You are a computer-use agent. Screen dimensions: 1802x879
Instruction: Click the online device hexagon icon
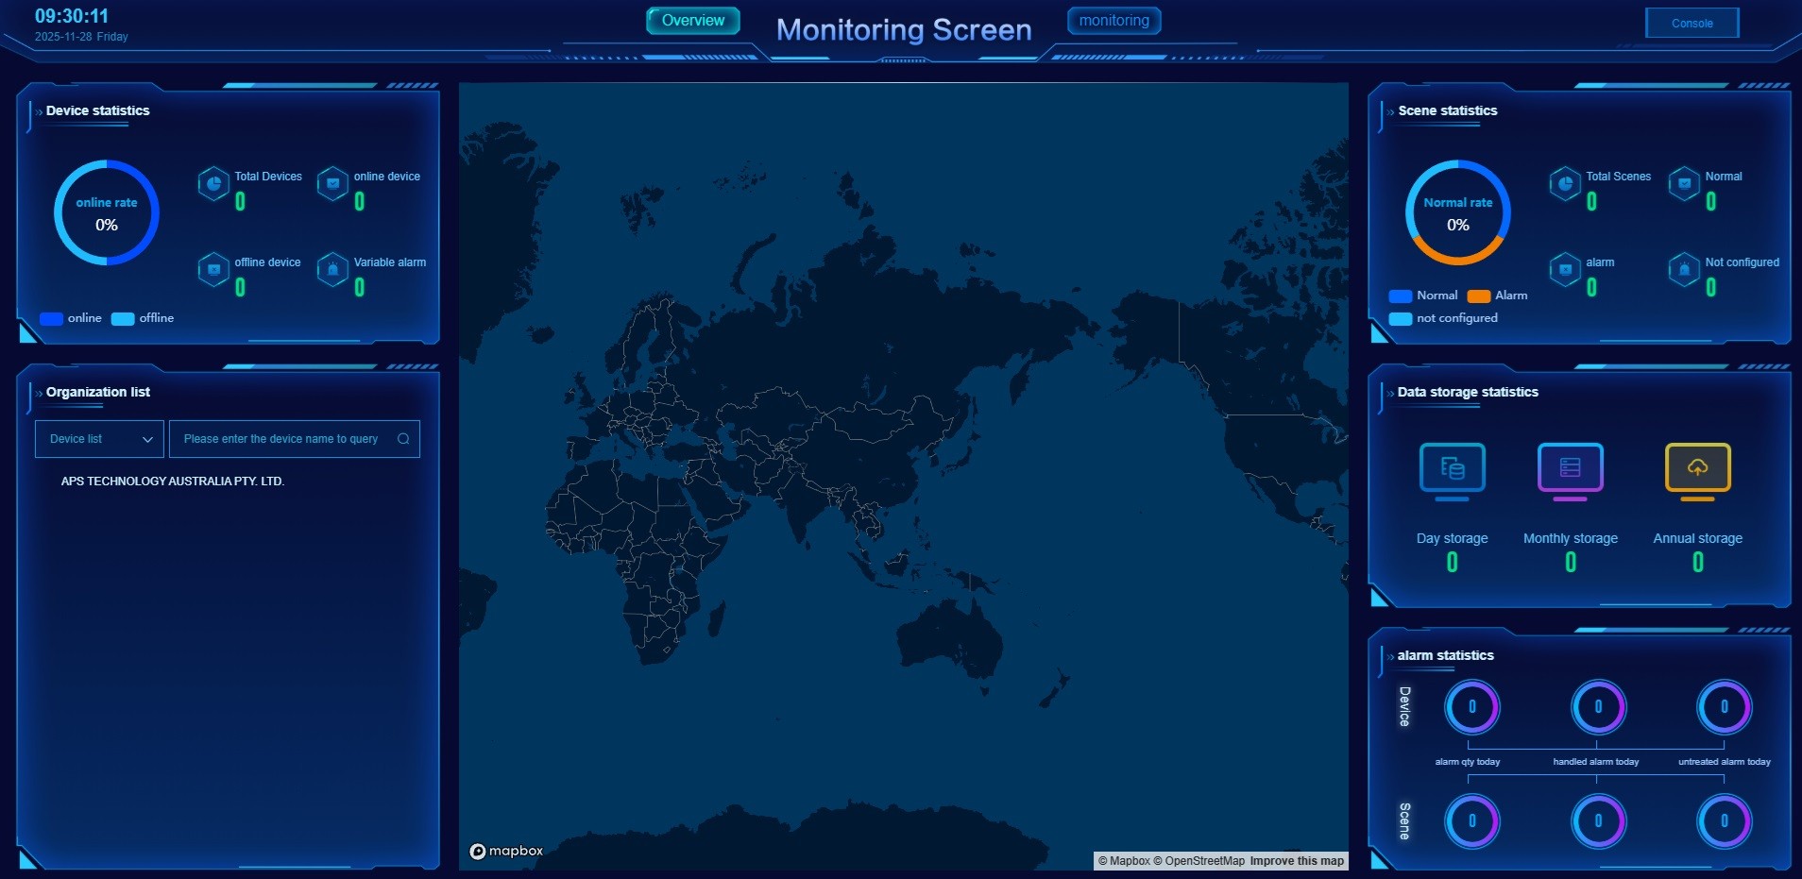pos(332,184)
